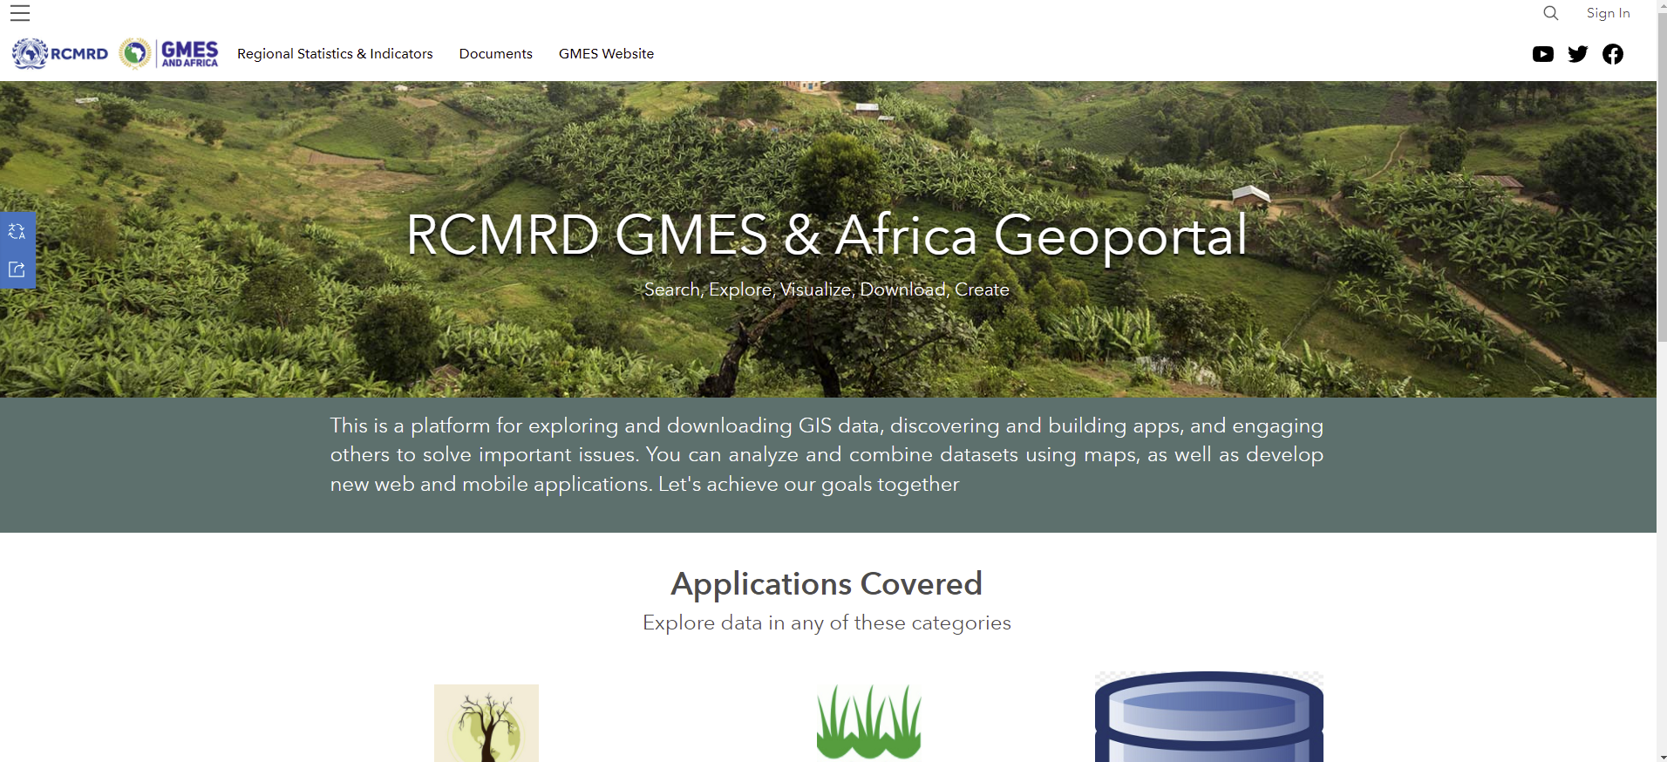Click the share side panel icon
Viewport: 1667px width, 762px height.
tap(17, 269)
